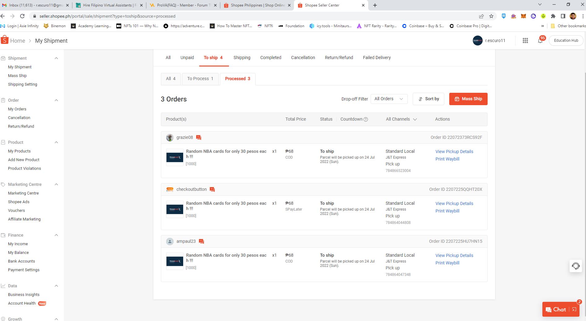Click the browser address bar URL
This screenshot has width=586, height=321.
click(107, 16)
